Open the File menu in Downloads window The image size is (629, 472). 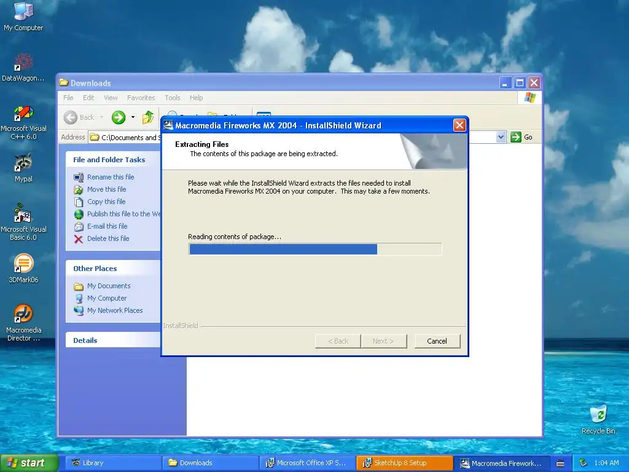pos(68,98)
